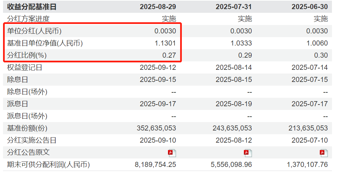Select the 权益登记日 date 2025-09-12
Viewport: 337px width, 174px height.
(x=158, y=67)
